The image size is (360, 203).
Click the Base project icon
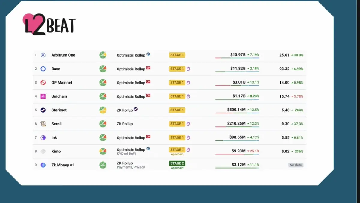[x=43, y=69]
